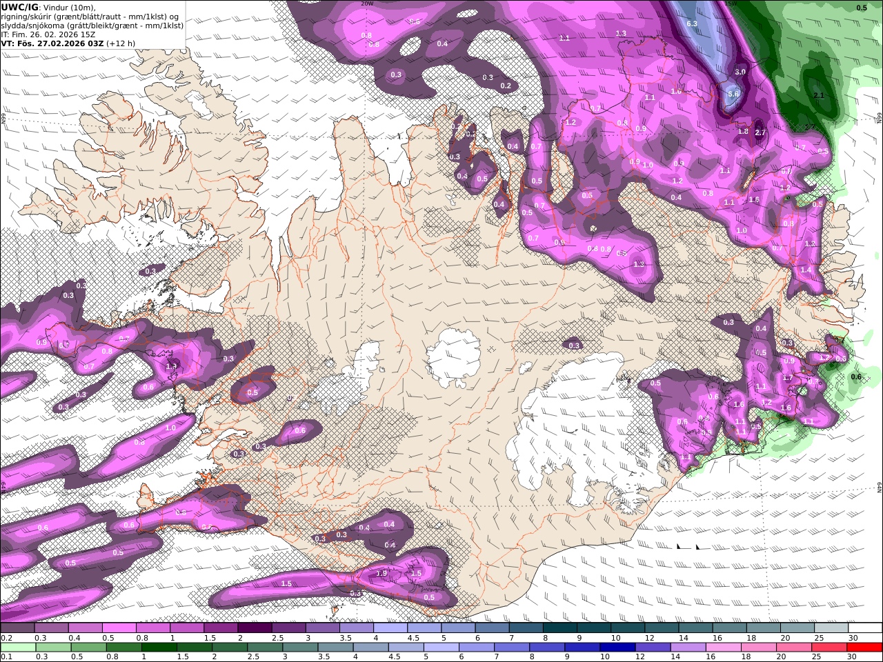Click the '(+12 h)' forecast offset text
Image resolution: width=883 pixels, height=662 pixels.
tap(121, 43)
